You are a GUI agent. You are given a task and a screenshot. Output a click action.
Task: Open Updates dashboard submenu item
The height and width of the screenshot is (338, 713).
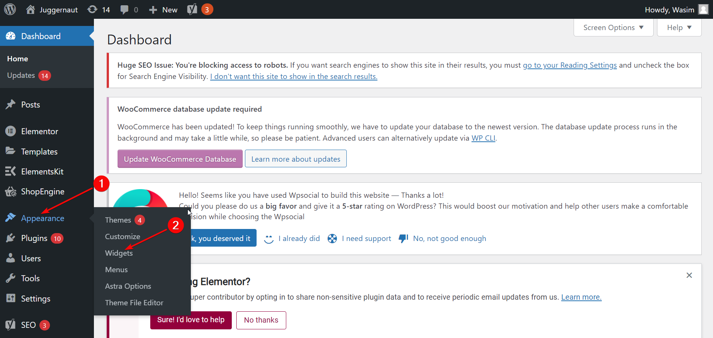pyautogui.click(x=21, y=75)
